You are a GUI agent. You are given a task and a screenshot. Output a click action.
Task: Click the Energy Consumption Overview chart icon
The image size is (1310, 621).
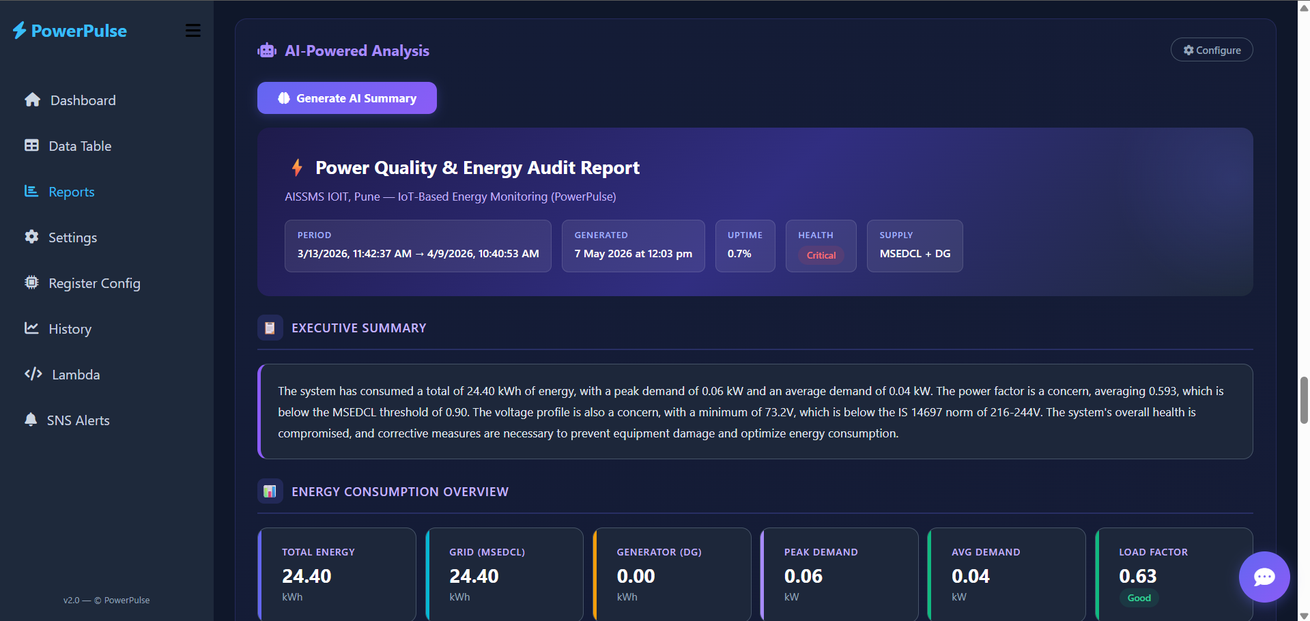[x=270, y=492]
